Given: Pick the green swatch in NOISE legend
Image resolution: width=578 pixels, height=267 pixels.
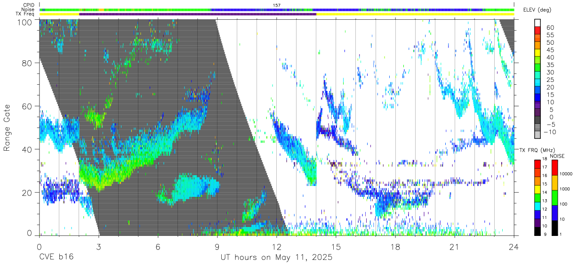Looking at the screenshot, I should coord(554,198).
